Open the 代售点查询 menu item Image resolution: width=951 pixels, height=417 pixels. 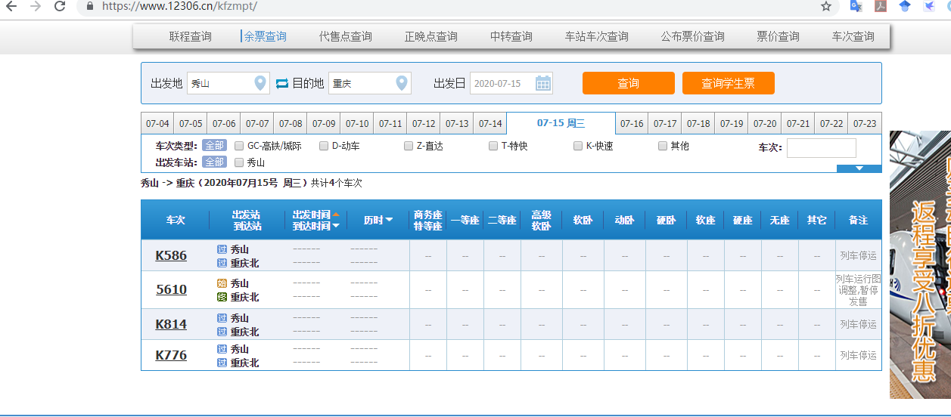(x=346, y=36)
